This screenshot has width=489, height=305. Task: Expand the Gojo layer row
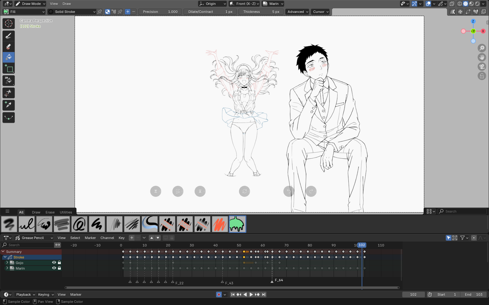tap(7, 262)
